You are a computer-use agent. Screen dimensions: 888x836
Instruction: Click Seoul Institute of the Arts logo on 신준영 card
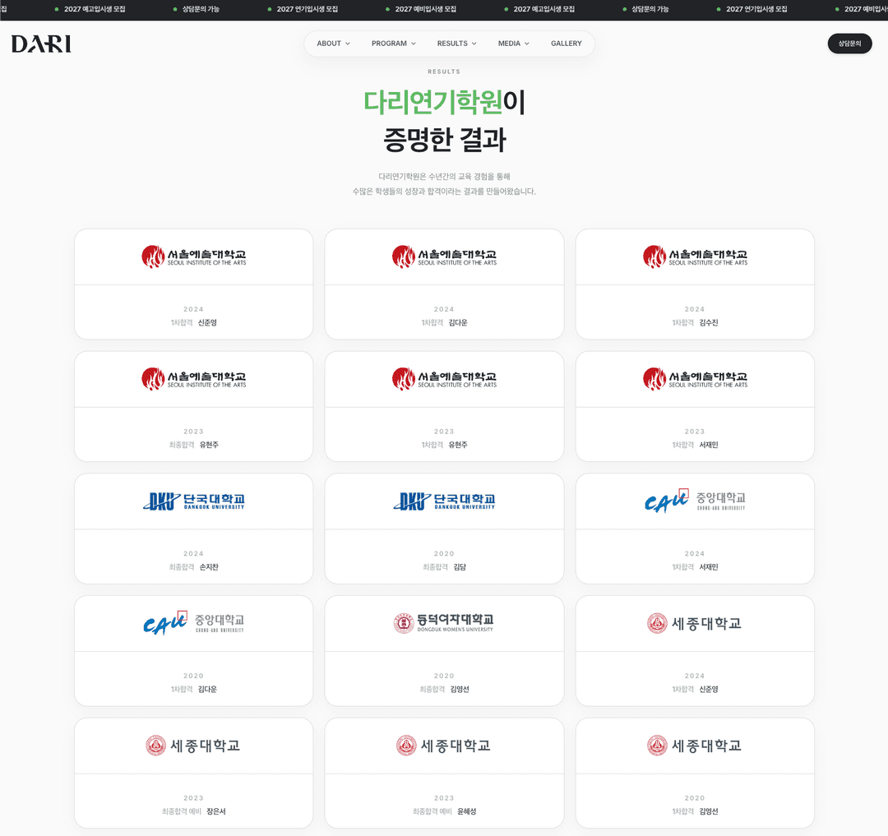(x=193, y=256)
